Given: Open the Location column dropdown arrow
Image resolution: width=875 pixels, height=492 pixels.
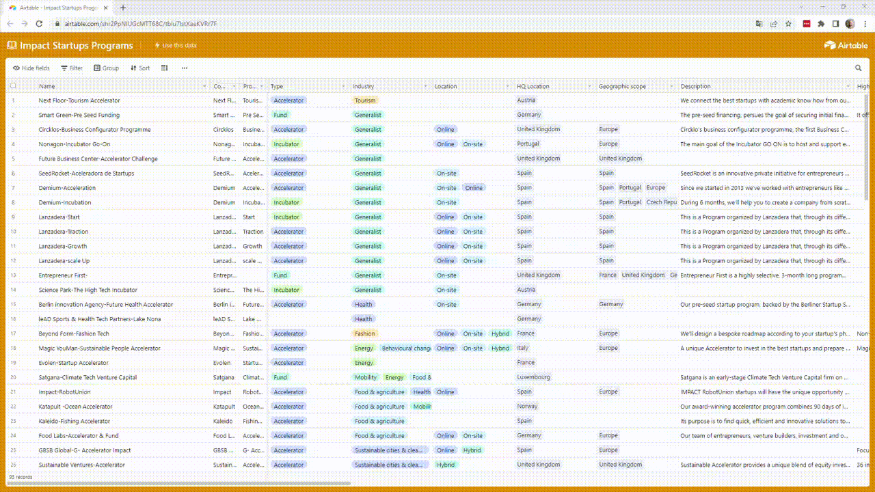Looking at the screenshot, I should point(509,87).
